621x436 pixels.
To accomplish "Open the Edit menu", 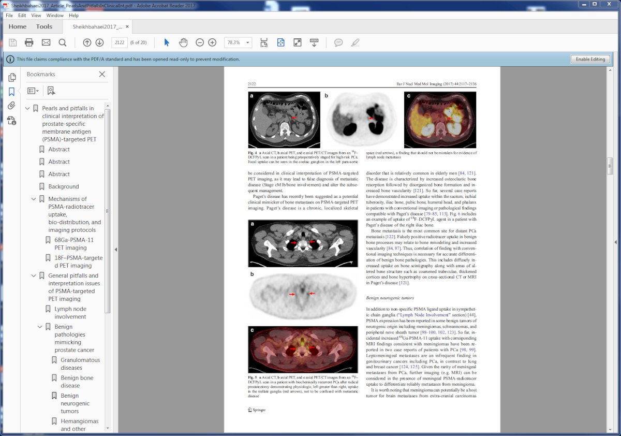I will click(22, 16).
